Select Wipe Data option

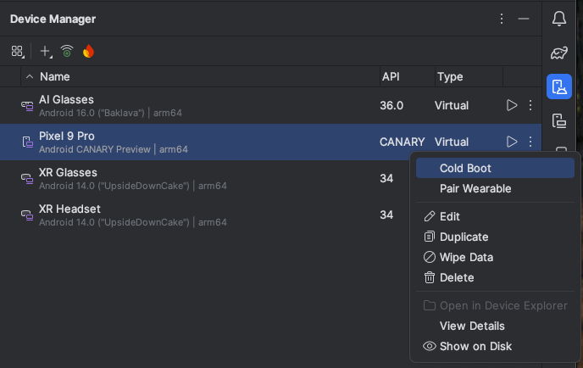point(465,257)
